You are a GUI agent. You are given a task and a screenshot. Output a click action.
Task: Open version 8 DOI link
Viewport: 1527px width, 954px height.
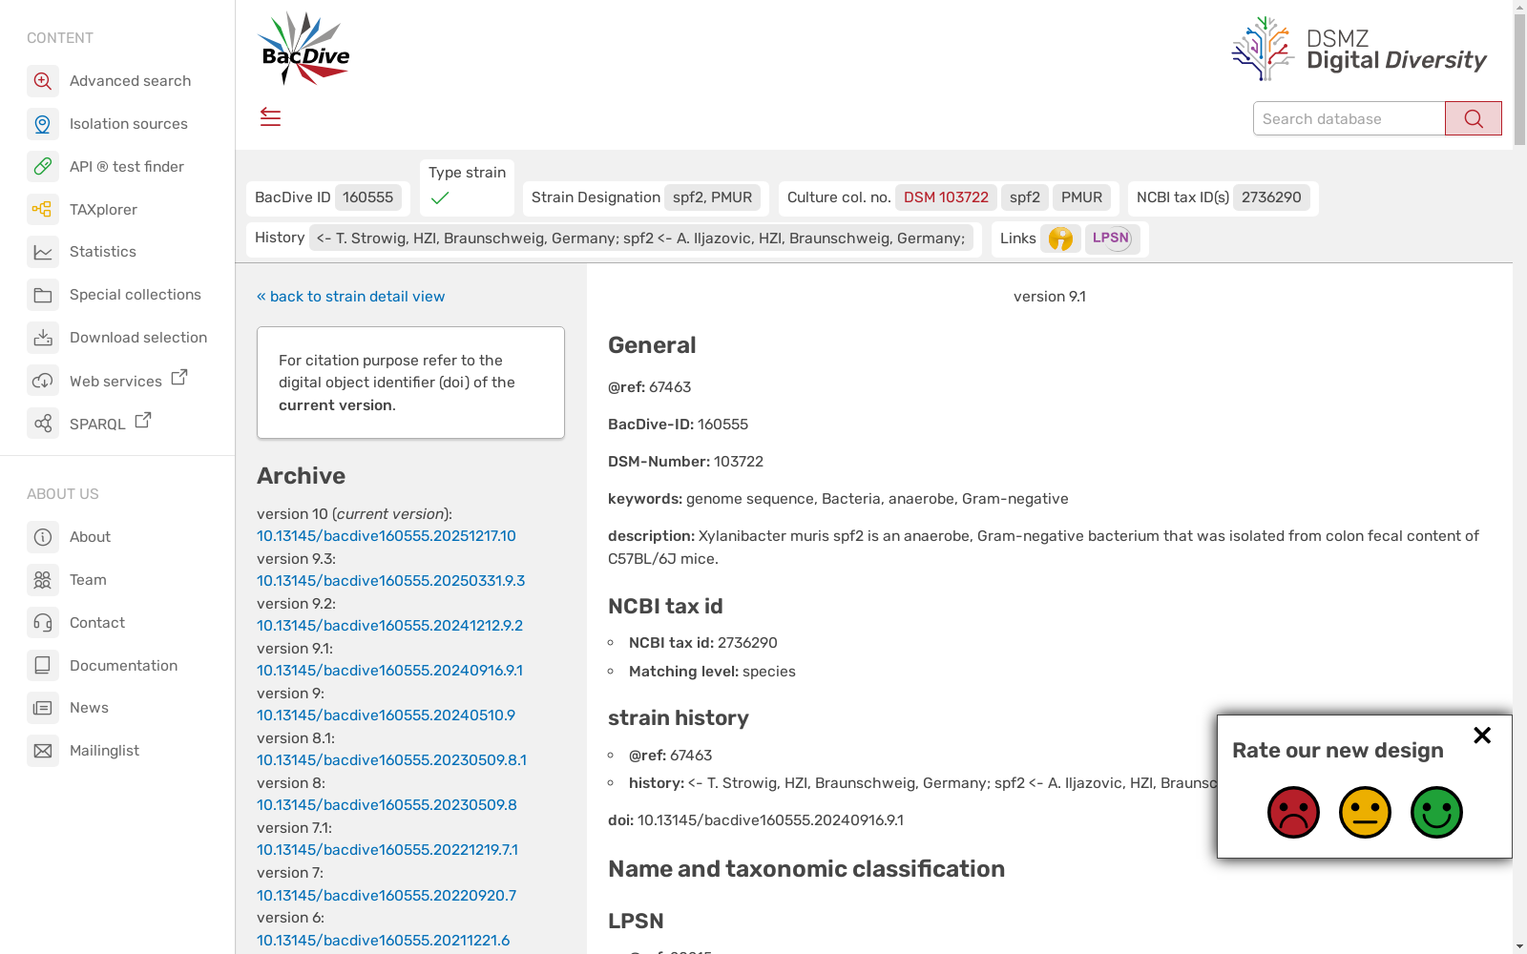point(387,805)
